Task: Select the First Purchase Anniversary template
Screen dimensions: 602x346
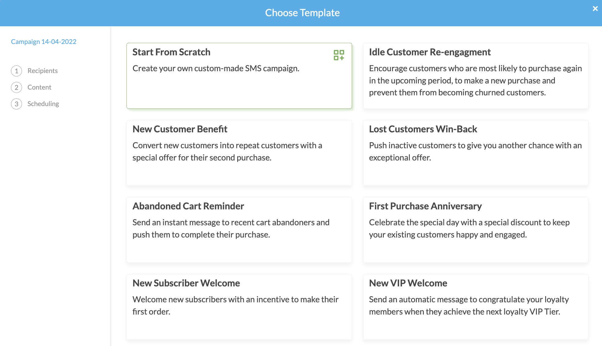Action: [475, 230]
